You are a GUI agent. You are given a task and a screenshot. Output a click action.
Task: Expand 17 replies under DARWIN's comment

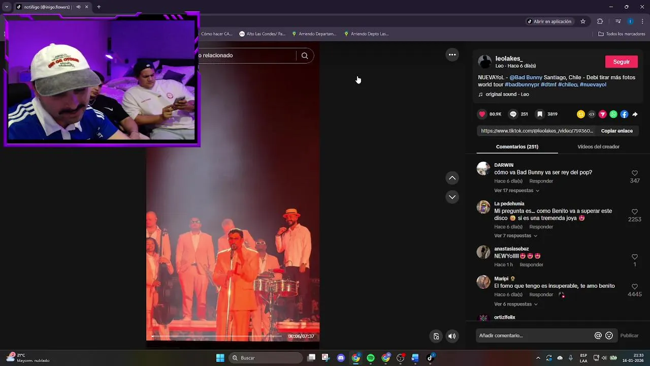tap(516, 191)
